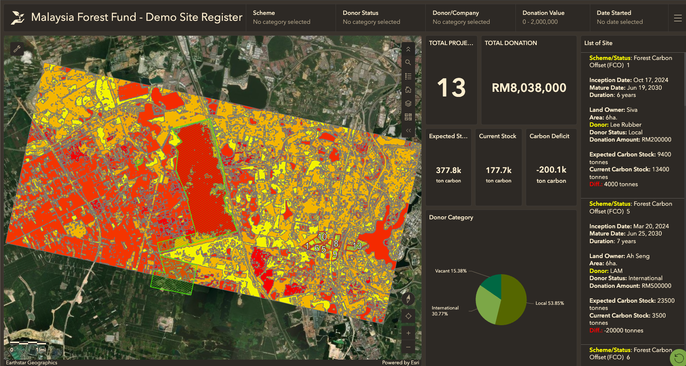Select site marker 13 on map
This screenshot has height=366, width=686.
click(357, 246)
